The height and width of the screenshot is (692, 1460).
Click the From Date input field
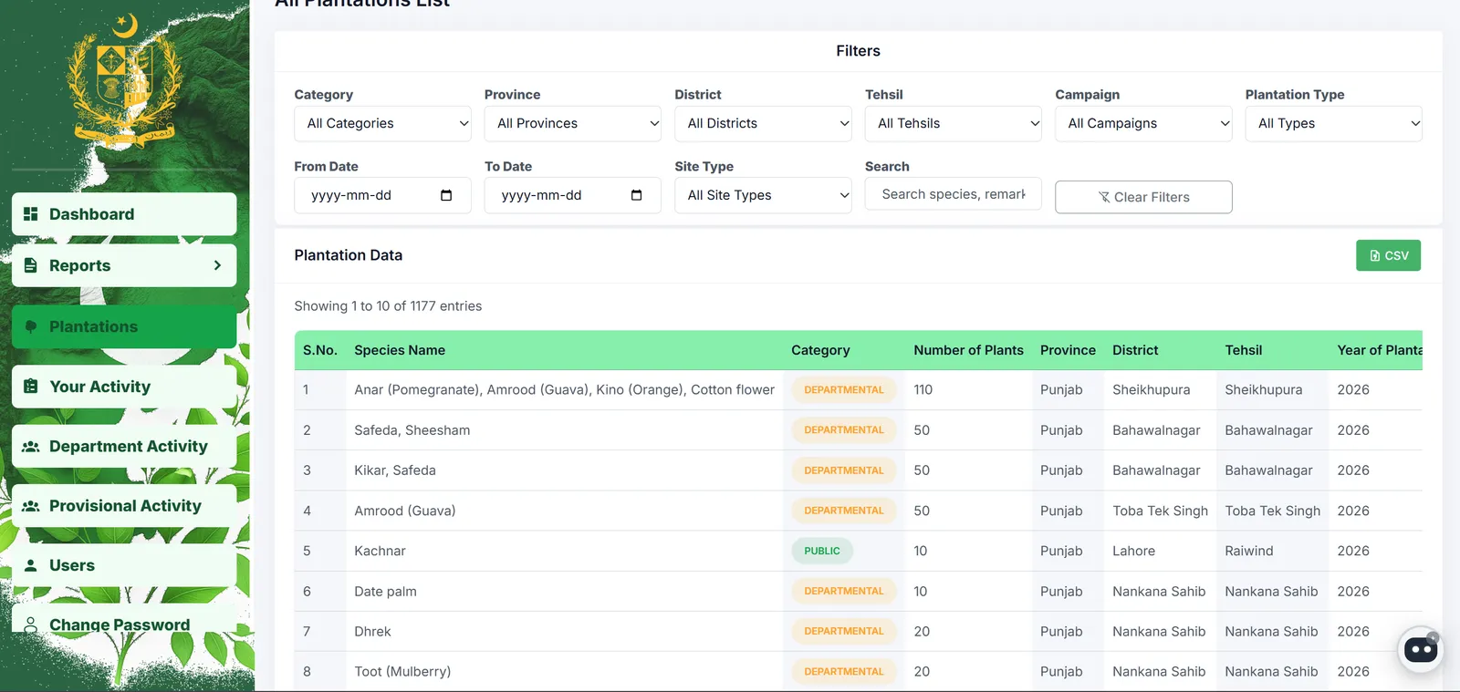[382, 195]
